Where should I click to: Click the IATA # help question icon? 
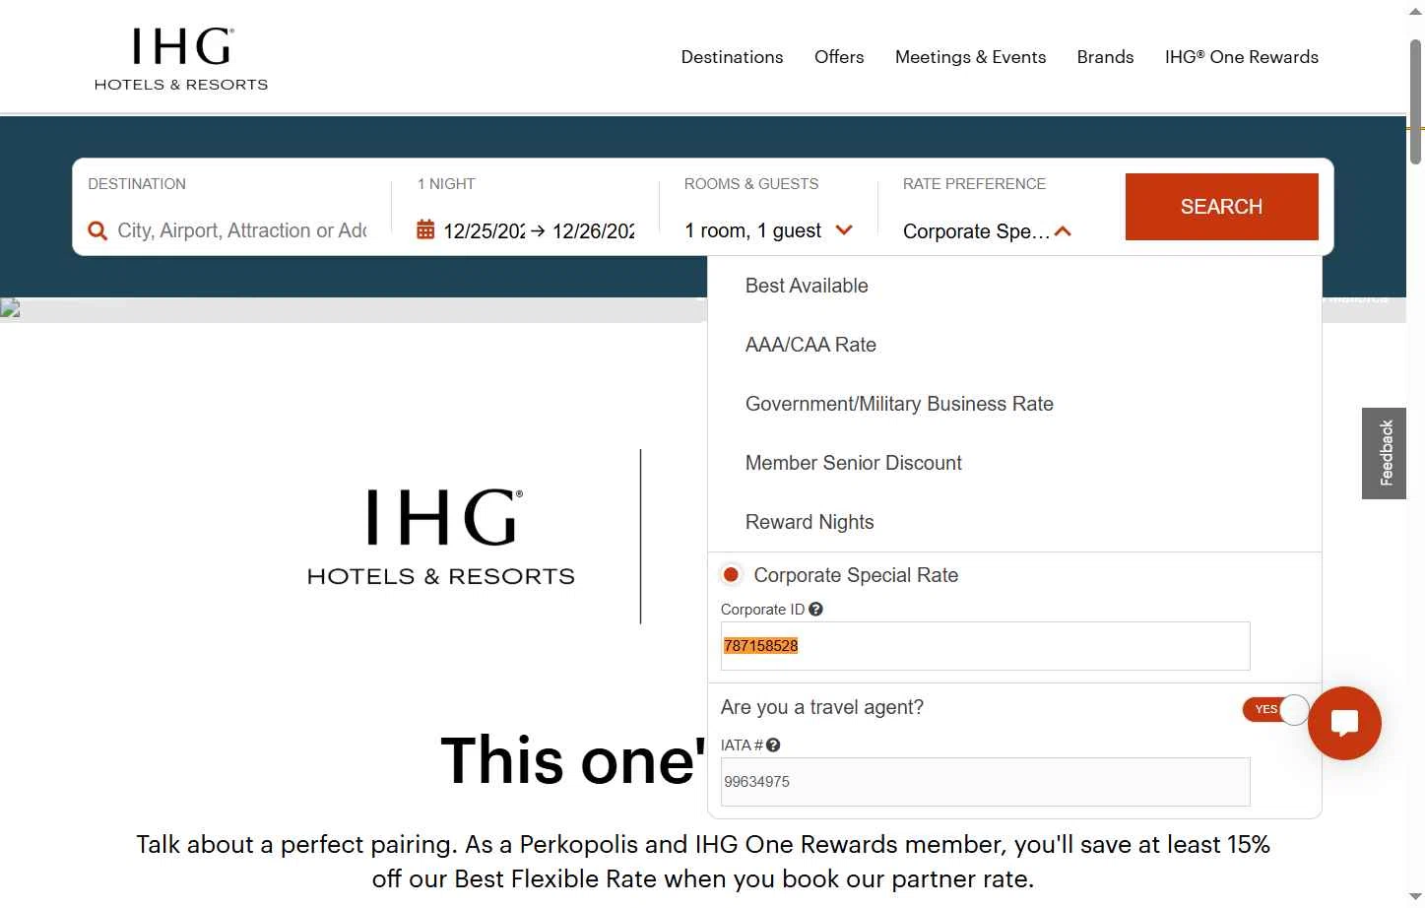(x=773, y=746)
